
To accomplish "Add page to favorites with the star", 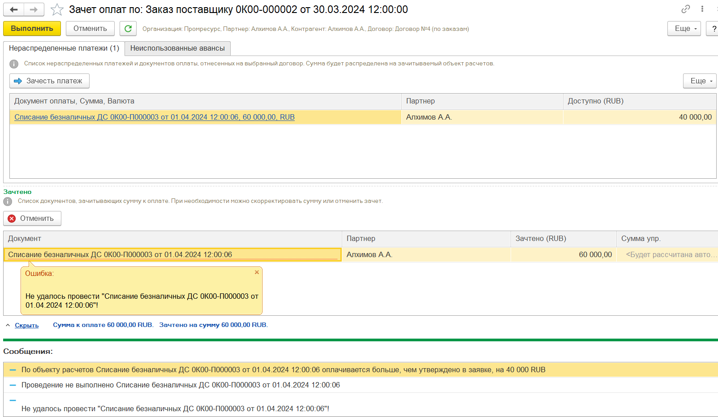I will [57, 9].
